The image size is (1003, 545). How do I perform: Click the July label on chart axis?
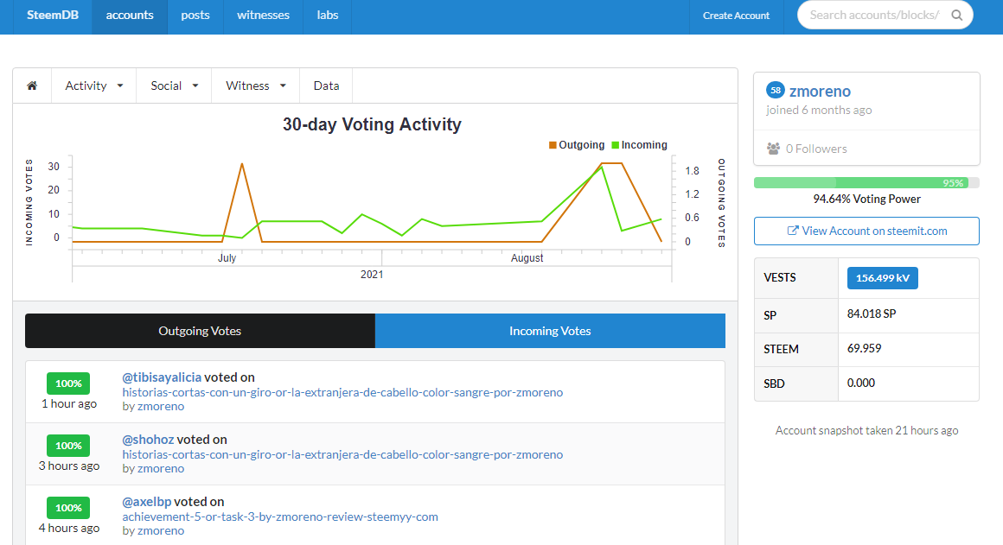(227, 258)
